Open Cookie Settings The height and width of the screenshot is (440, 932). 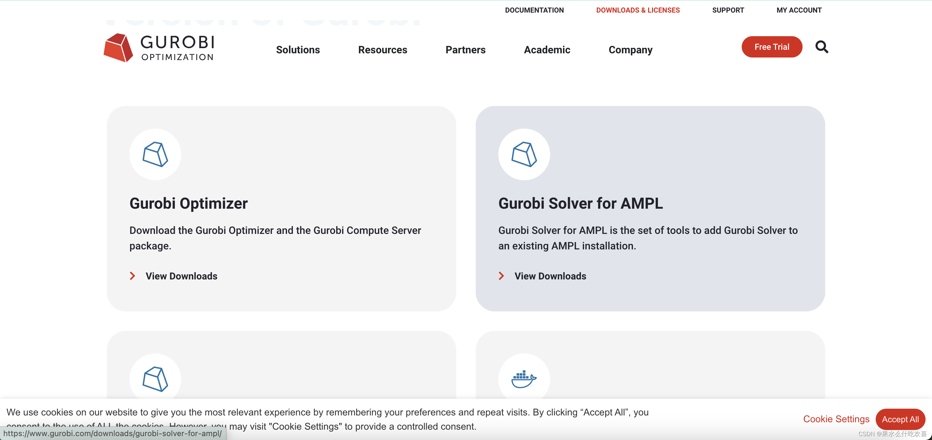coord(836,419)
